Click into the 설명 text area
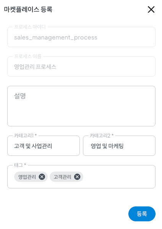This screenshot has height=229, width=162. coord(81,106)
